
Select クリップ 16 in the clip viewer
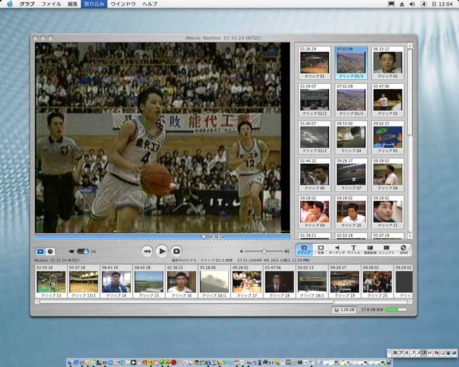point(182,282)
